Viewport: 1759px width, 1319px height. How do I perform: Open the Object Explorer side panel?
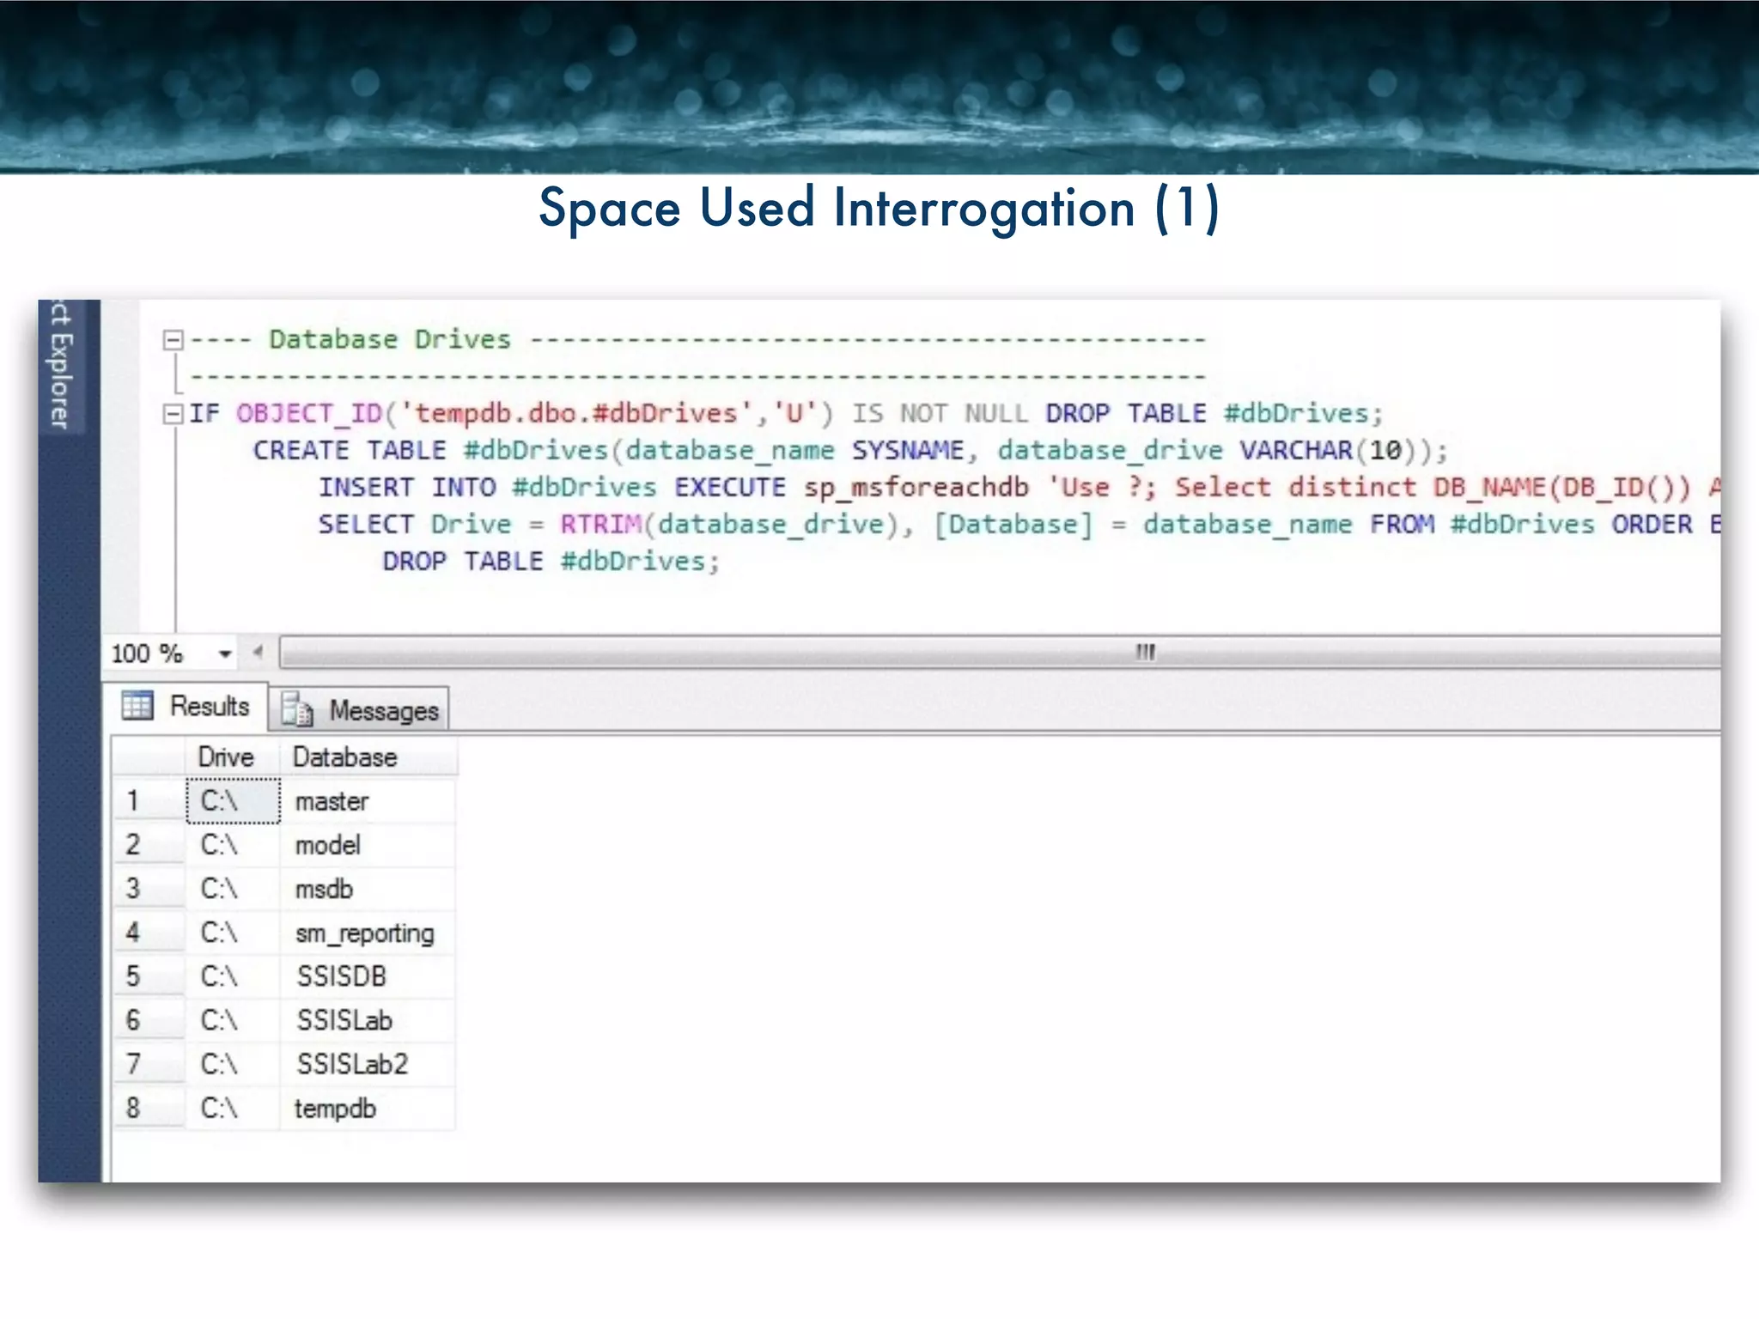pyautogui.click(x=62, y=365)
